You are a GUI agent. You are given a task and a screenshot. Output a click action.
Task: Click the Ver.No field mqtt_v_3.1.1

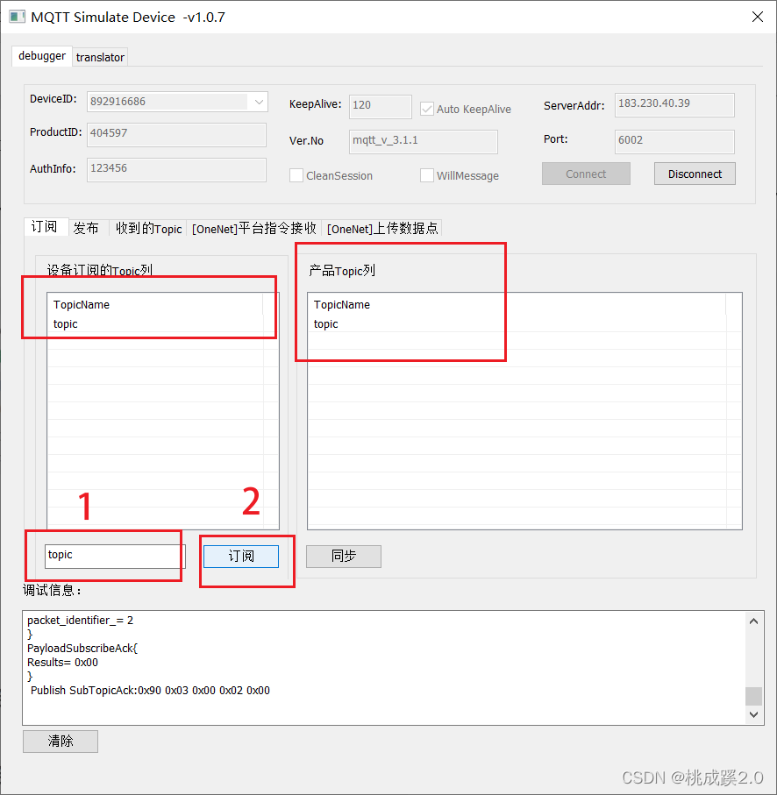423,141
